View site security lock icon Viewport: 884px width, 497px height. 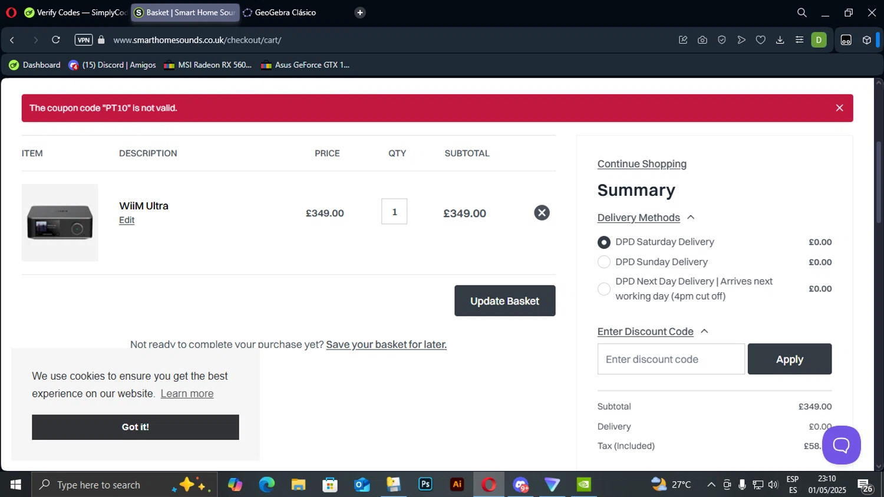101,40
